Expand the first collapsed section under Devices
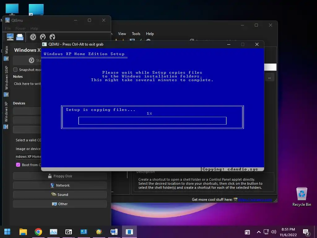The height and width of the screenshot is (238, 317). pyautogui.click(x=27, y=111)
